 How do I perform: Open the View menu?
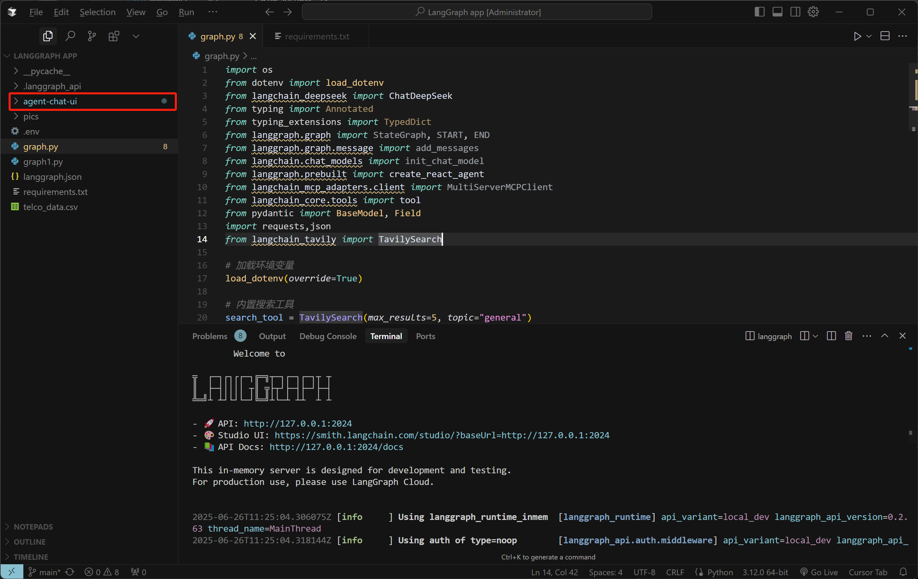(136, 12)
